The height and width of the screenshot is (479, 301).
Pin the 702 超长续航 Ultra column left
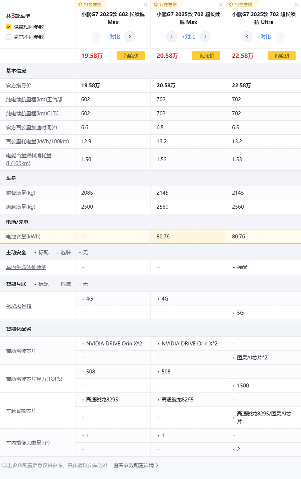(x=240, y=4)
